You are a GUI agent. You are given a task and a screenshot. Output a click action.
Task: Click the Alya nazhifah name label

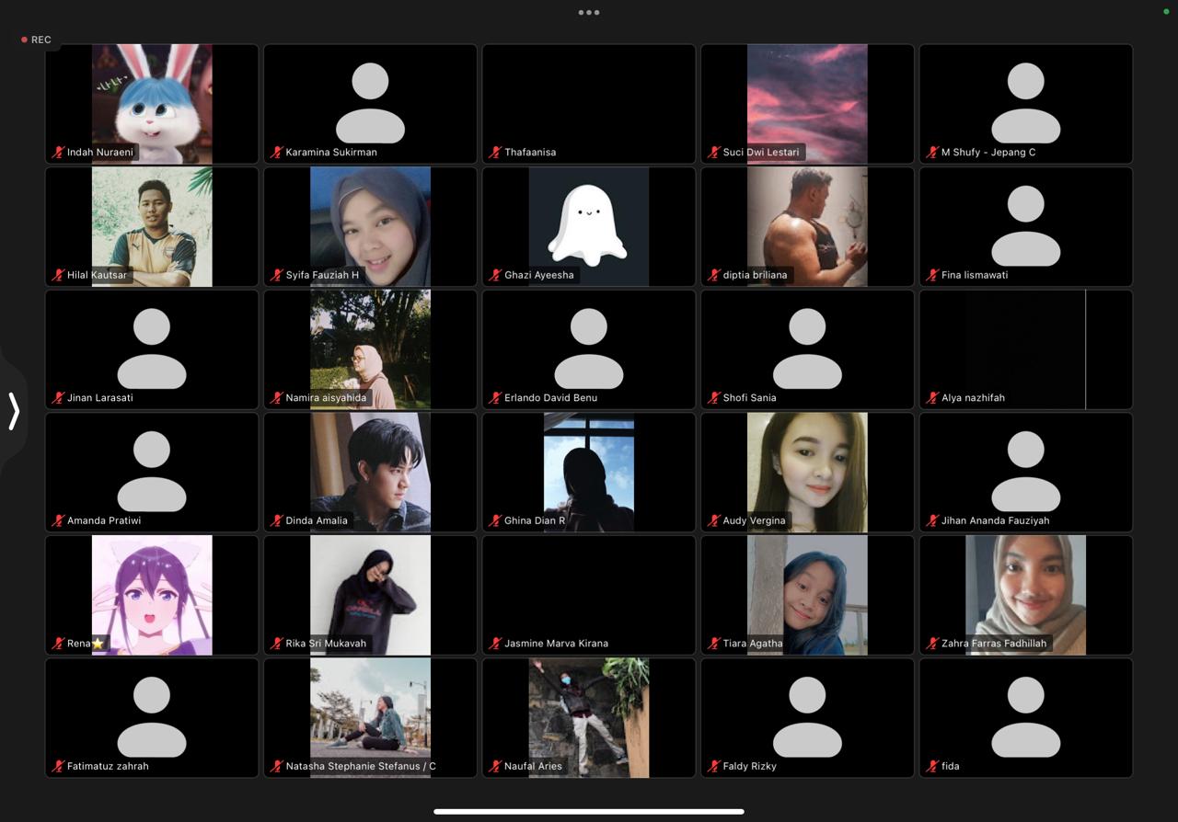point(973,398)
